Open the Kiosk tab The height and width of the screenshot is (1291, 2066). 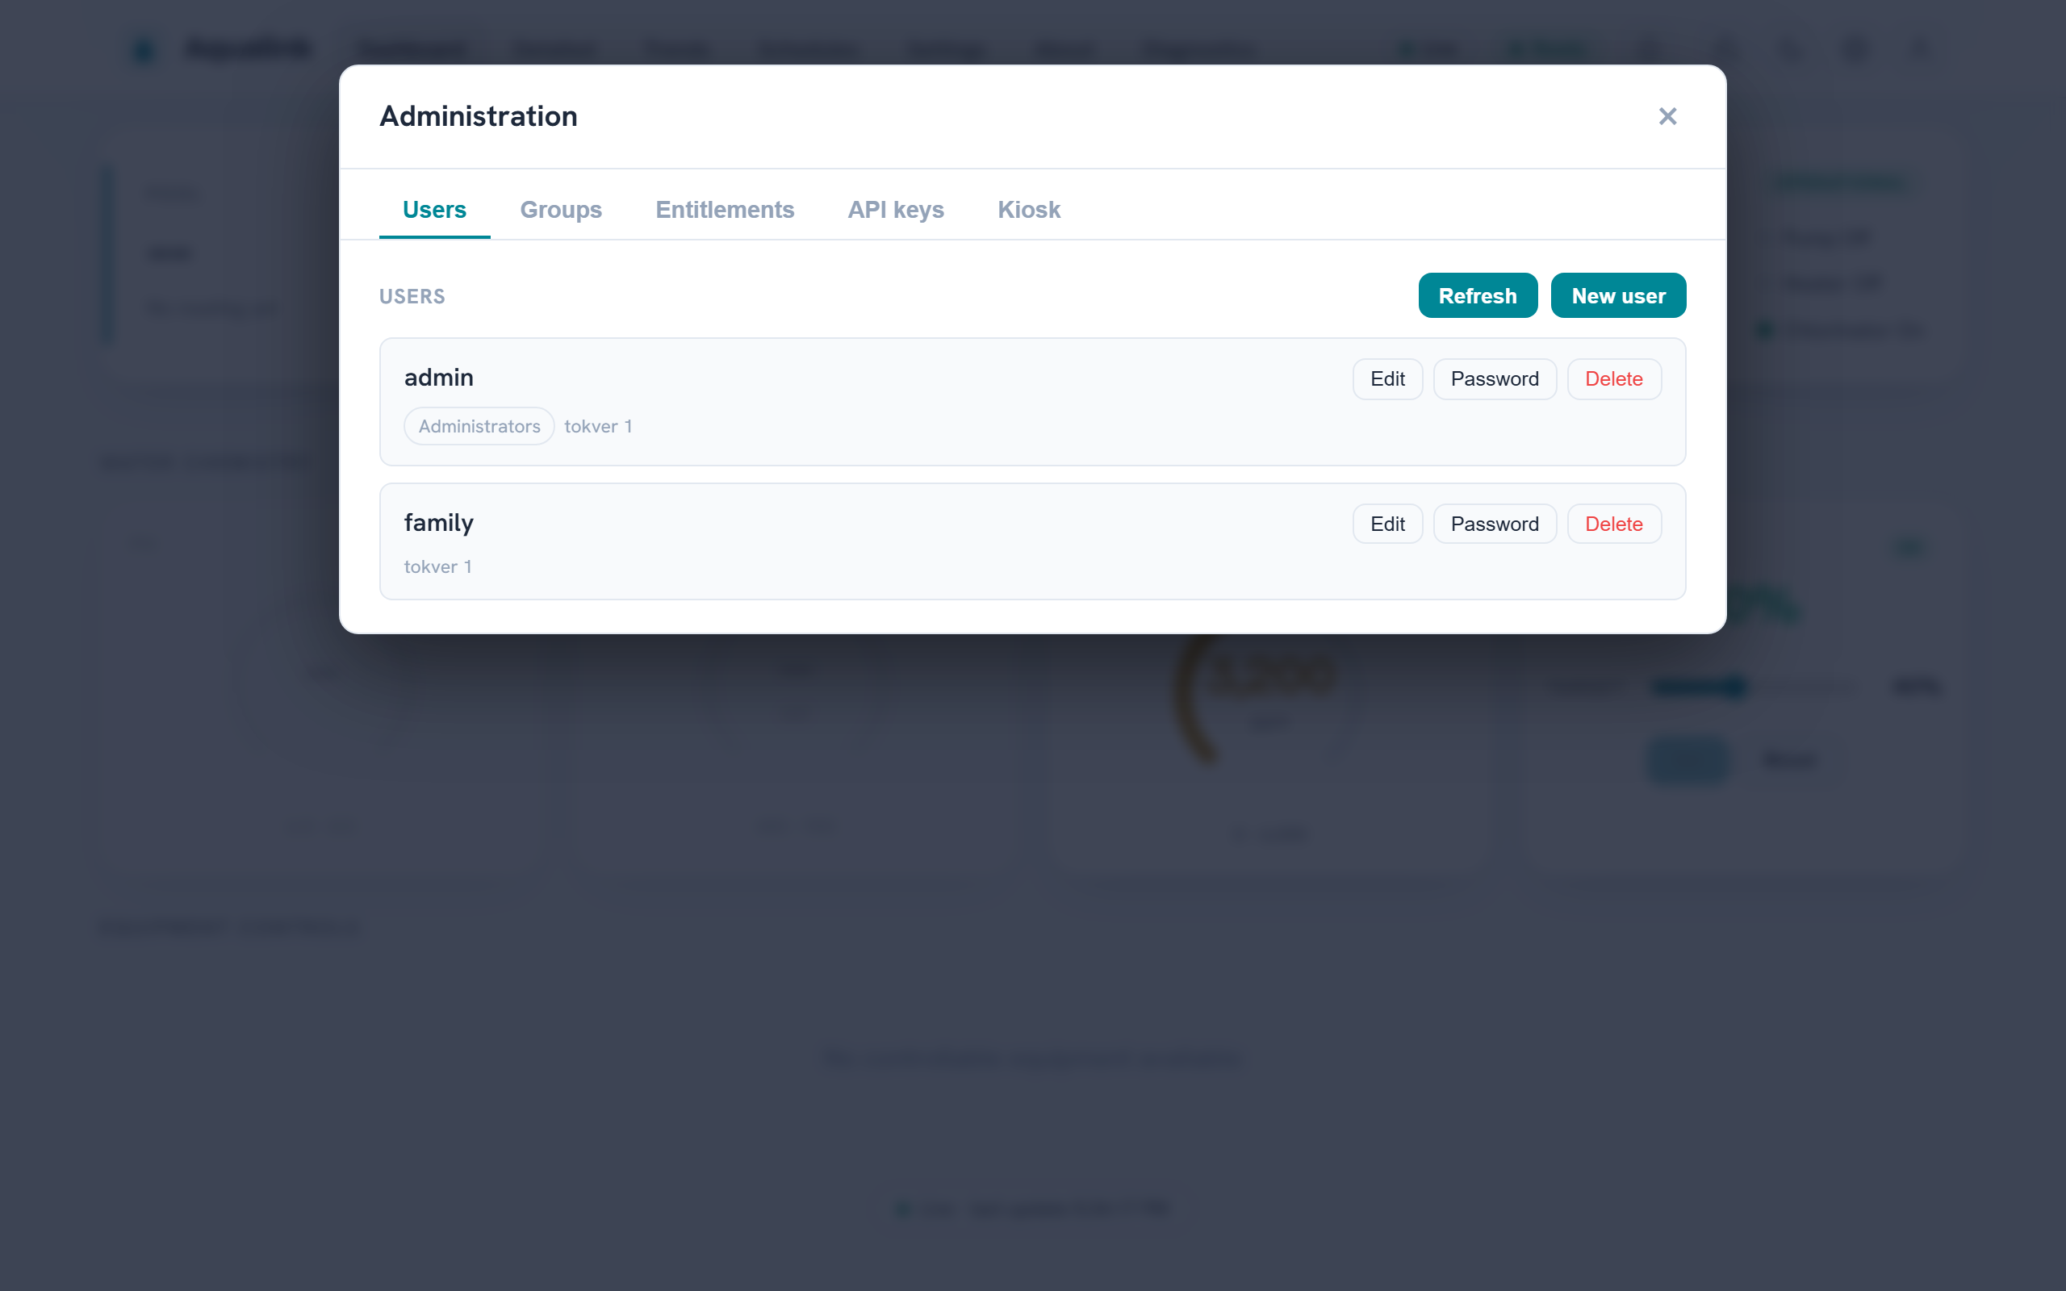click(x=1029, y=209)
